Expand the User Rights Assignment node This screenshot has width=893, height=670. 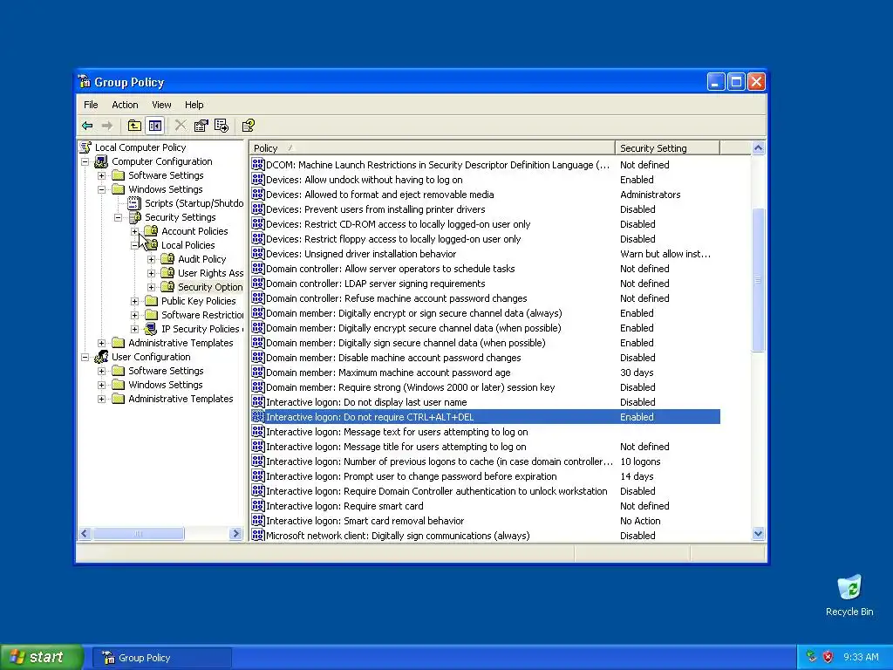coord(151,273)
